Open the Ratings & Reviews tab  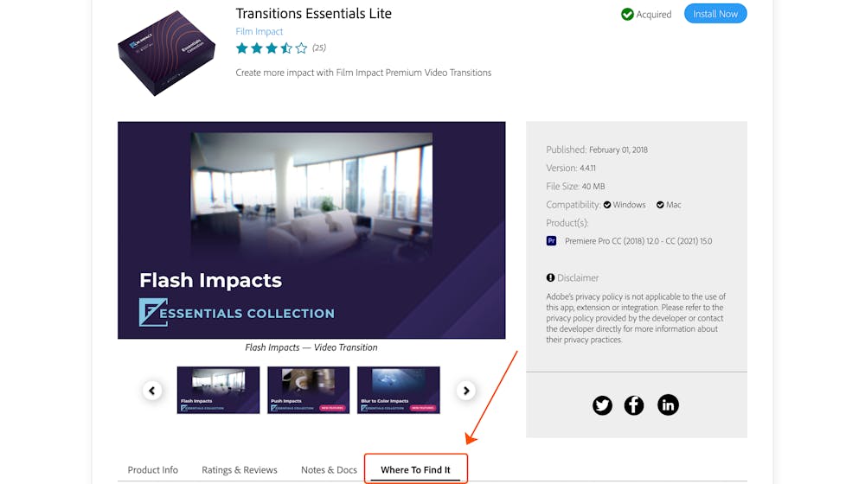(x=240, y=469)
